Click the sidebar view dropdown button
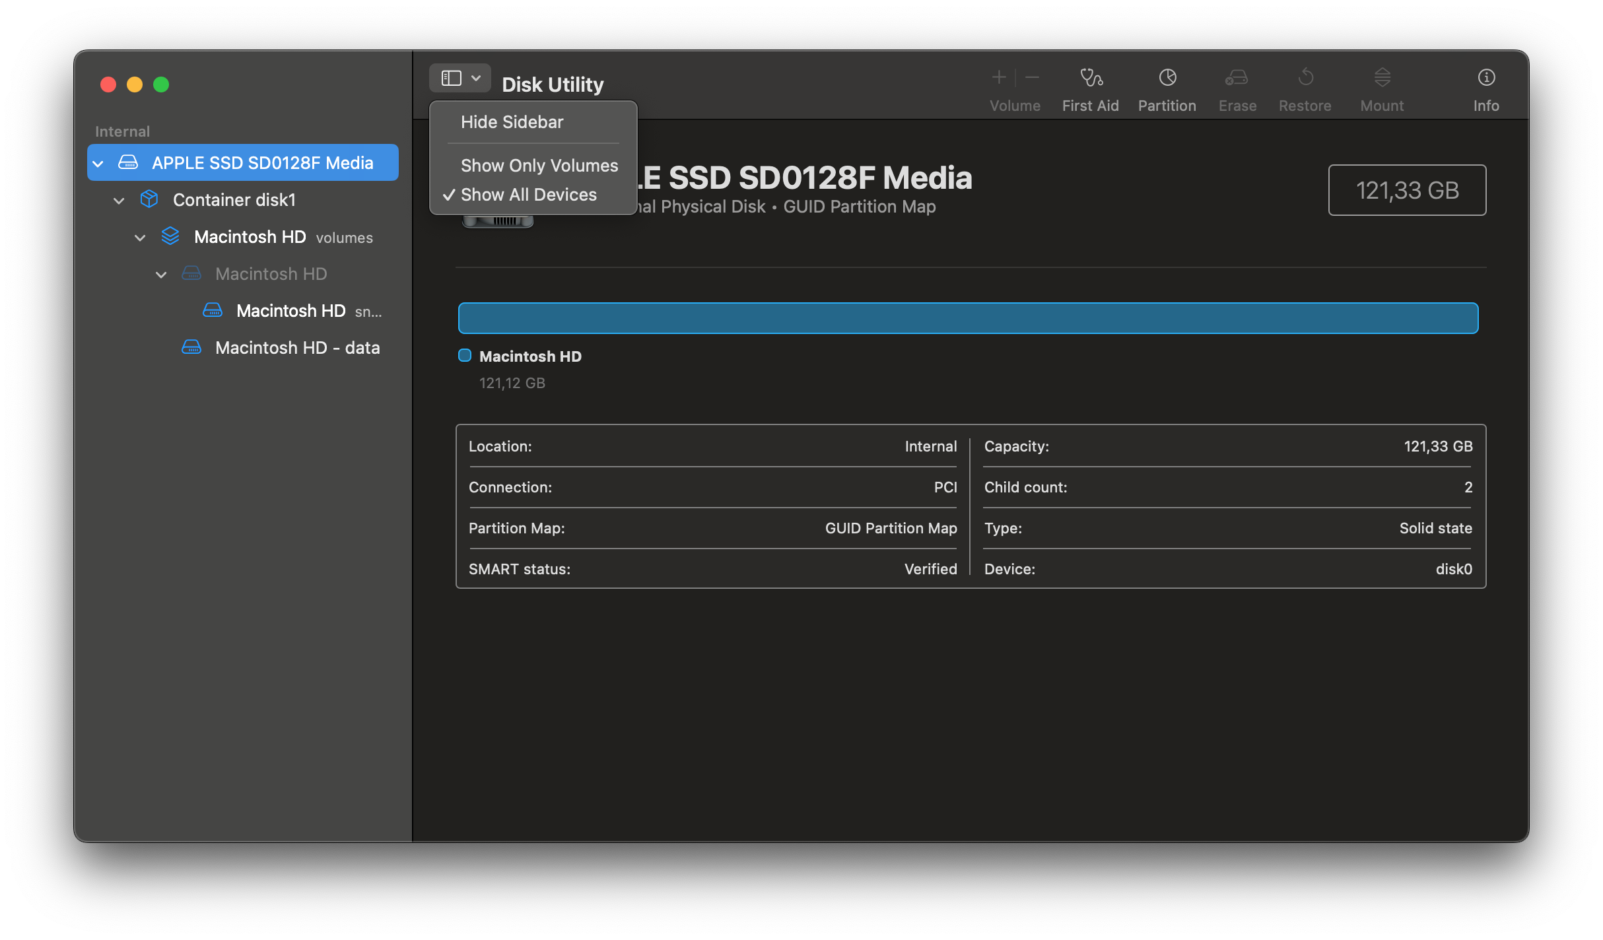 [x=460, y=79]
